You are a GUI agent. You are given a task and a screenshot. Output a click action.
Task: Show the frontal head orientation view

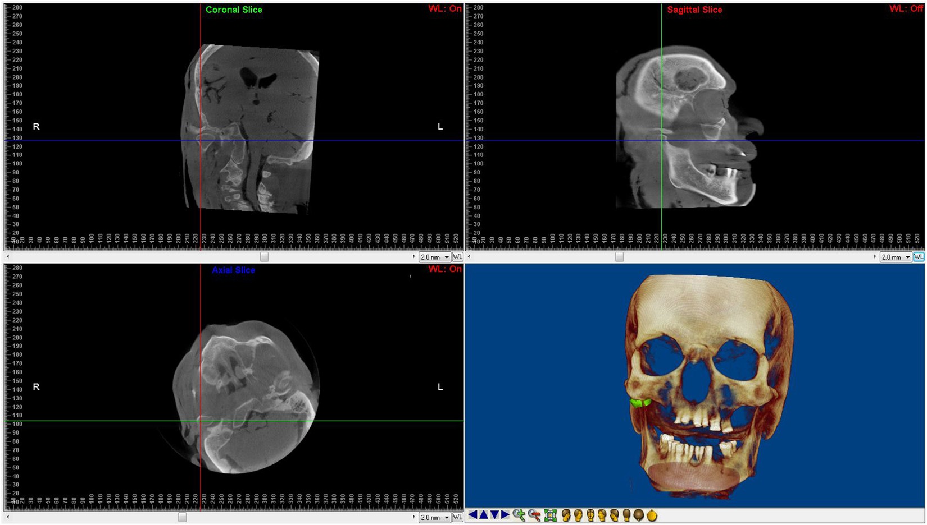[x=591, y=516]
